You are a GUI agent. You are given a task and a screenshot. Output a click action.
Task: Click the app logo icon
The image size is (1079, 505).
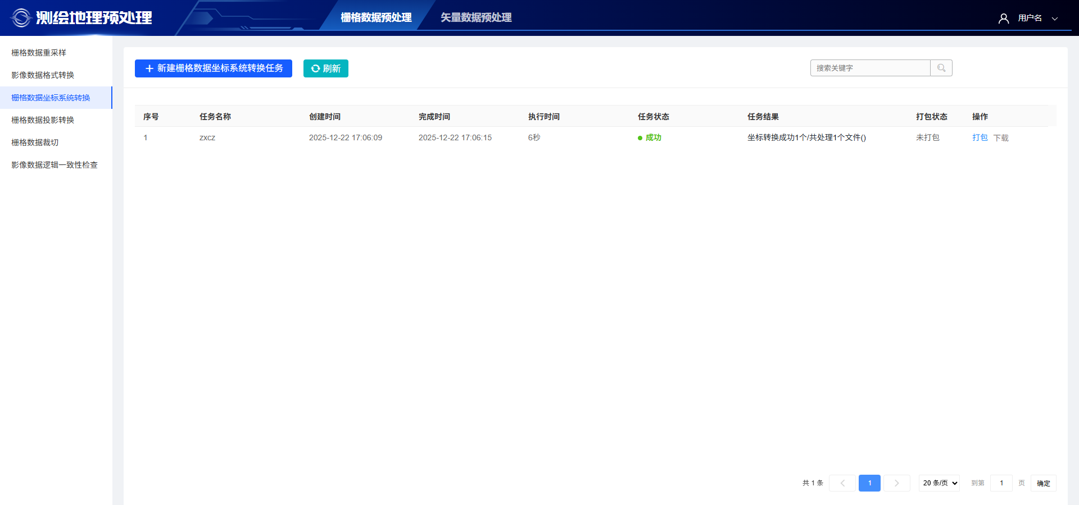pyautogui.click(x=21, y=18)
